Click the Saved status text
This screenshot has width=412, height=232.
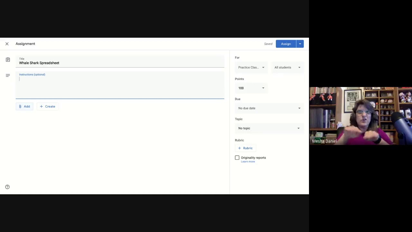point(268,44)
